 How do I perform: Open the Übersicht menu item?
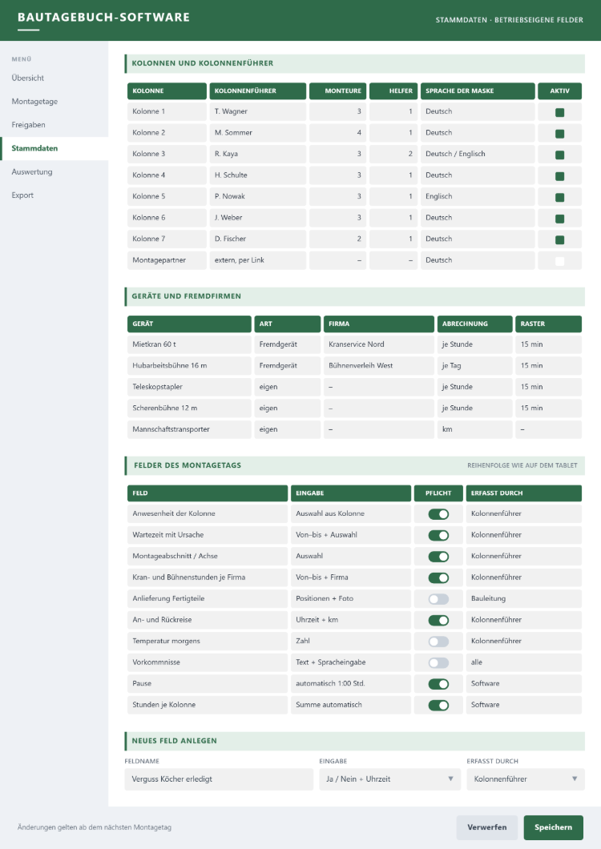54,78
